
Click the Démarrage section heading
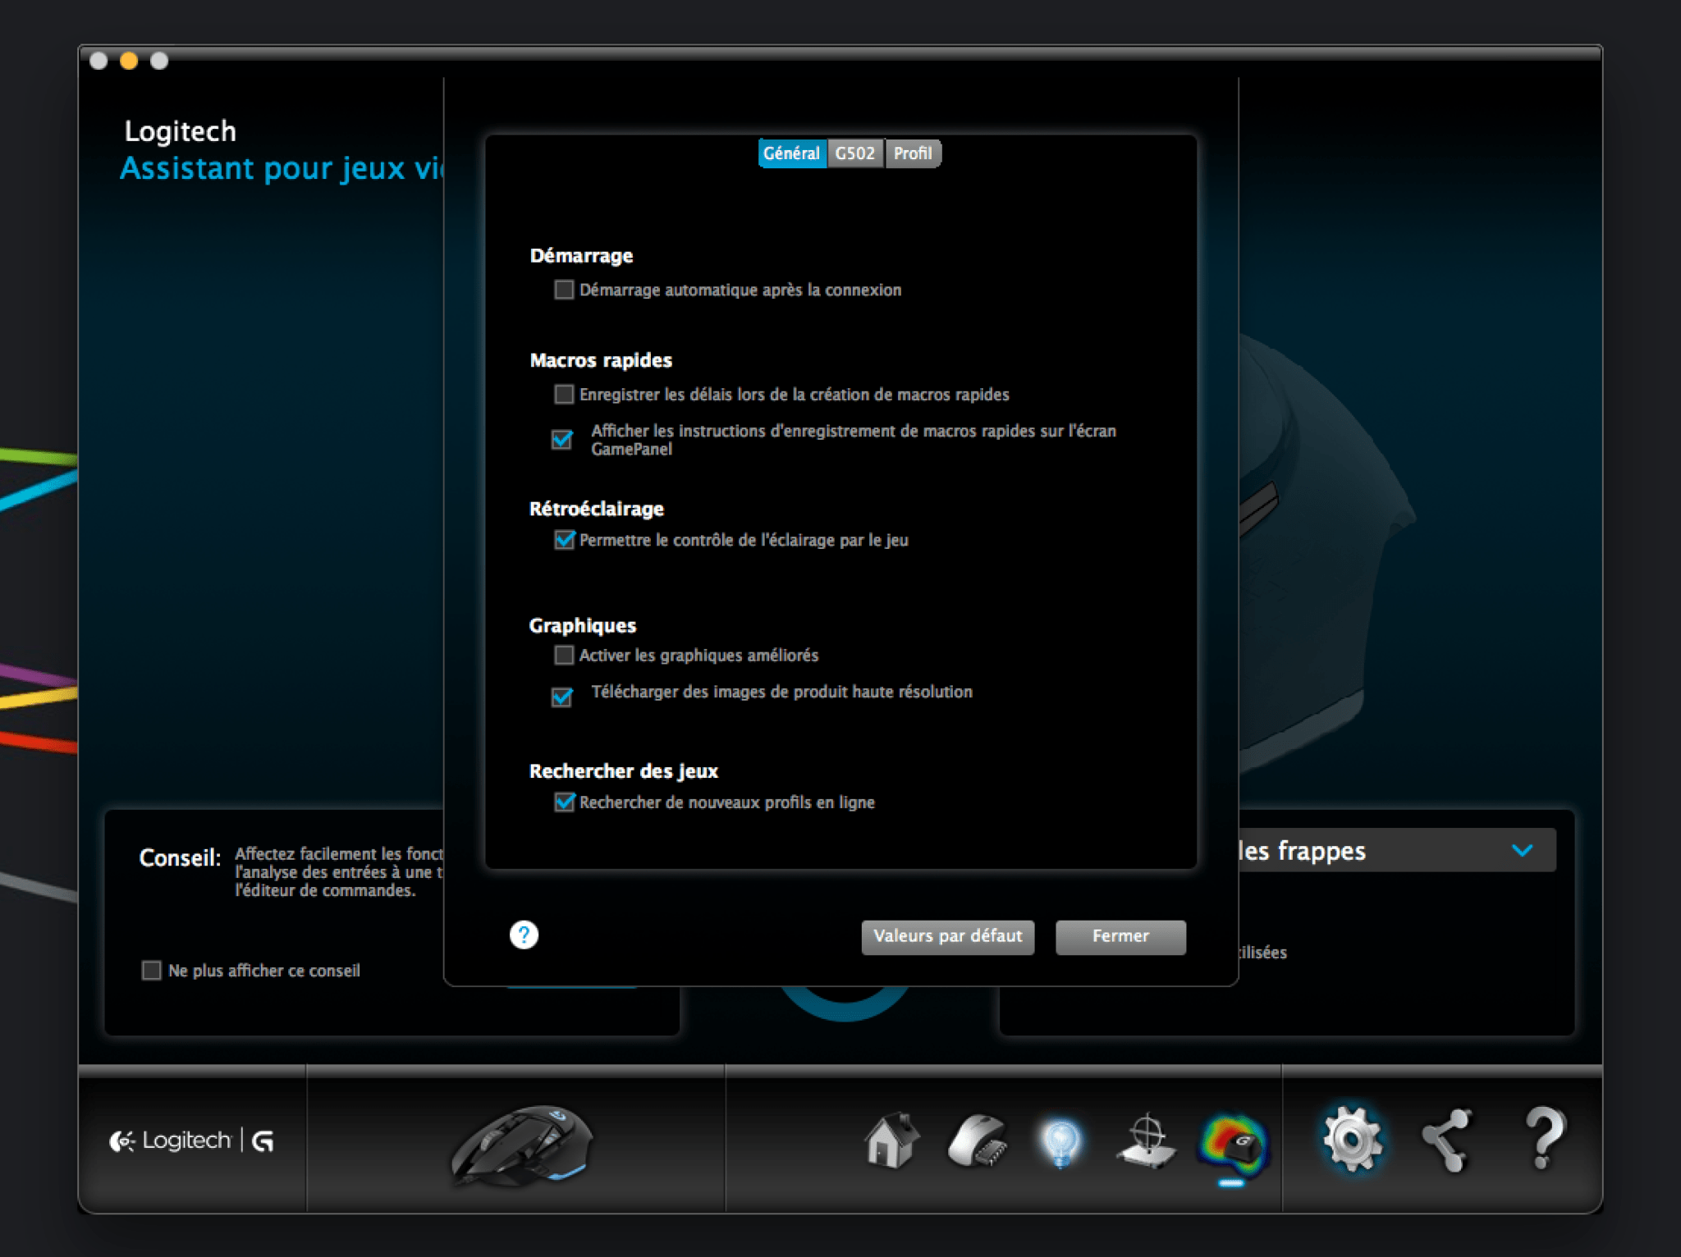[x=581, y=256]
